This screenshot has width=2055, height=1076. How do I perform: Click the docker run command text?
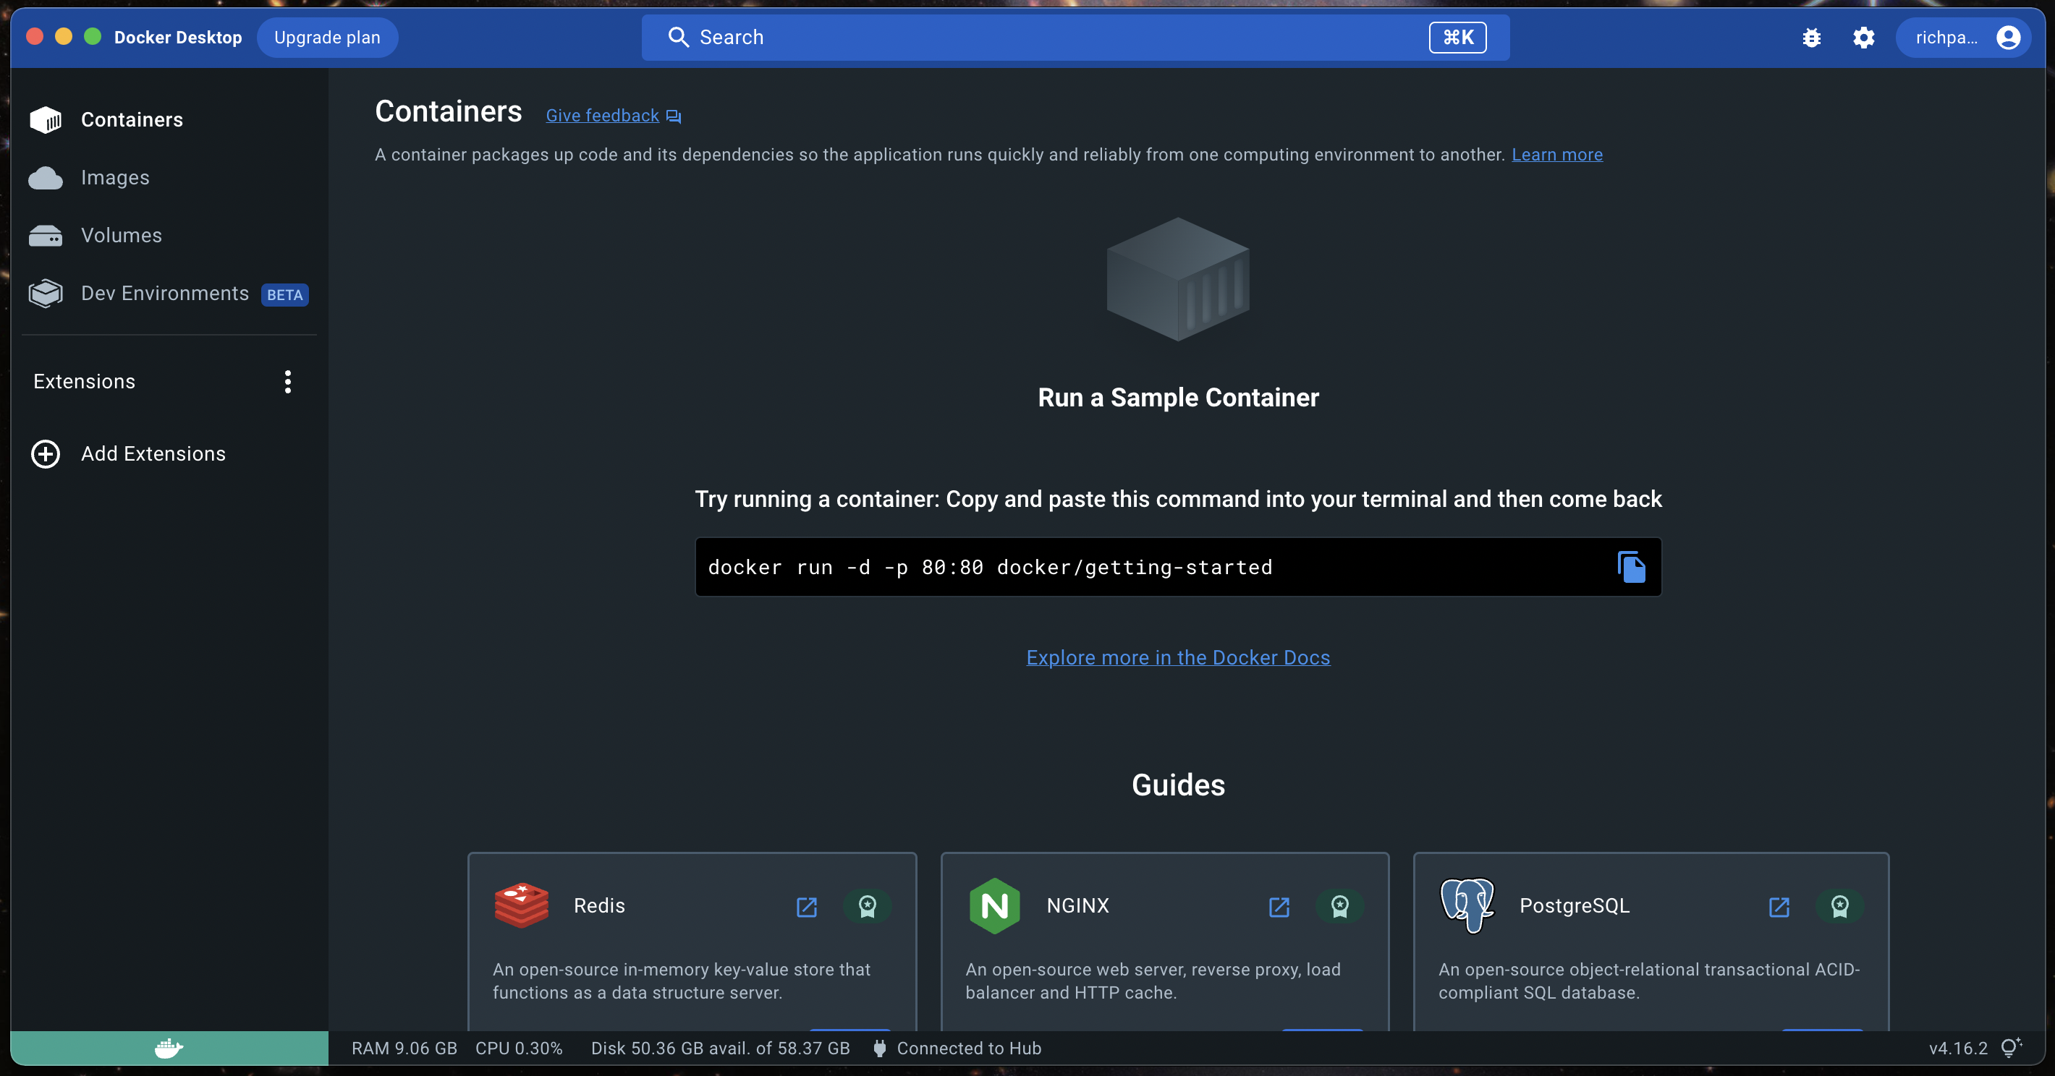click(x=990, y=568)
